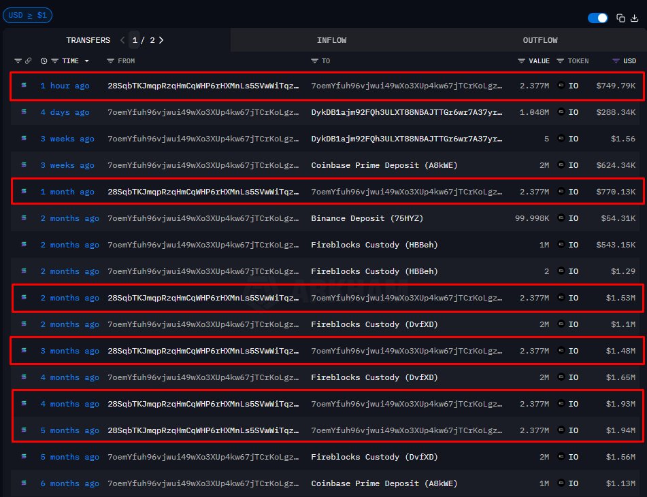The width and height of the screenshot is (647, 497).
Task: Click IO token icon on $288.34K row
Action: click(x=561, y=112)
